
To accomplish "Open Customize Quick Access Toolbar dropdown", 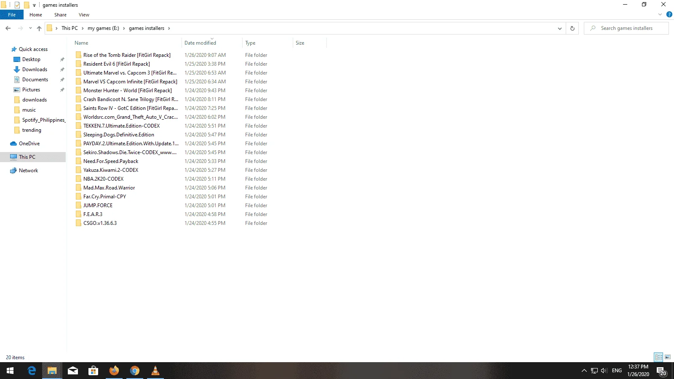I will [34, 5].
